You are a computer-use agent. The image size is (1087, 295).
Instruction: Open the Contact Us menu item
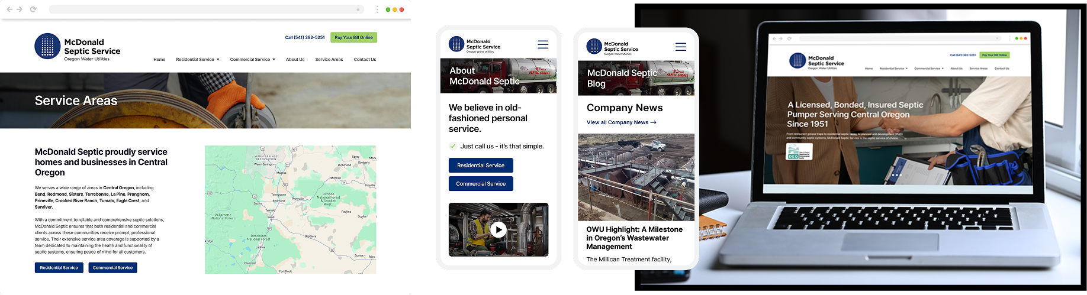tap(365, 60)
